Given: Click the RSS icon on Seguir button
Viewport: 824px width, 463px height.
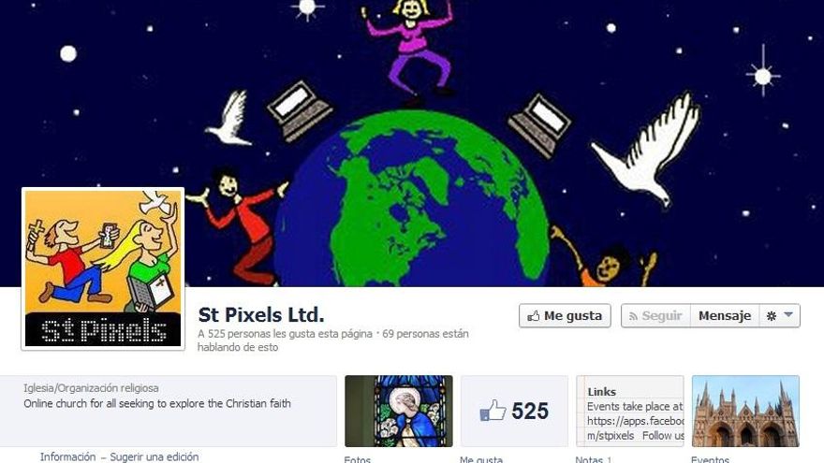Looking at the screenshot, I should pyautogui.click(x=633, y=316).
